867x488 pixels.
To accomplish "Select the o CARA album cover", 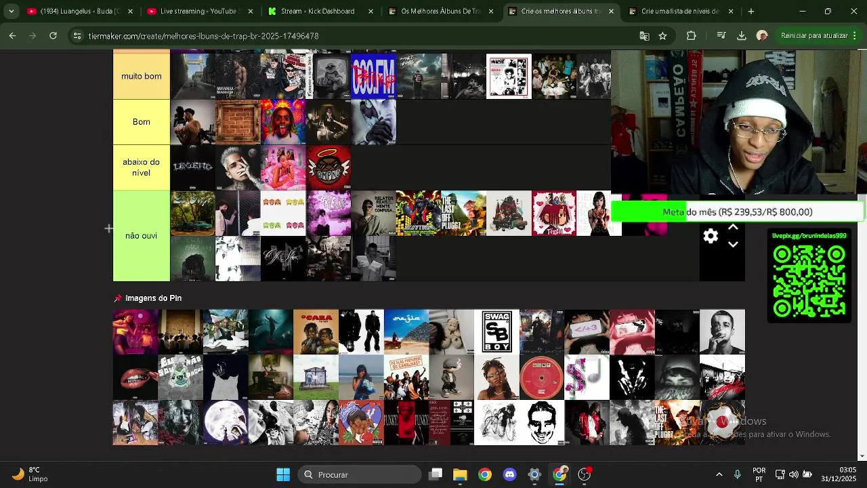I will coord(316,332).
